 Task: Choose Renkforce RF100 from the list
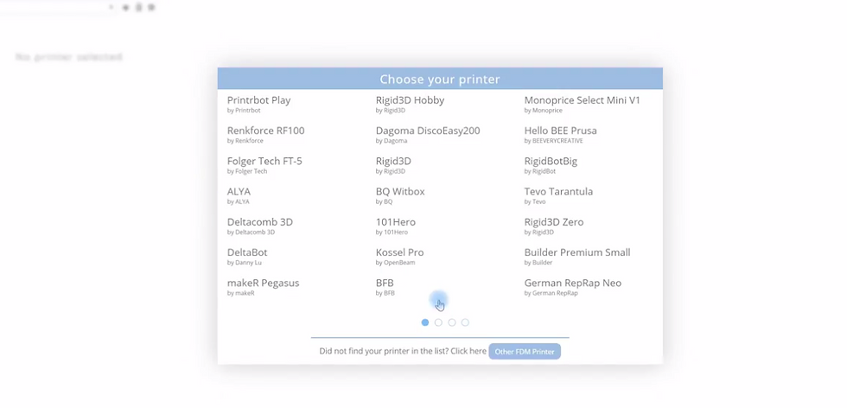pyautogui.click(x=266, y=135)
